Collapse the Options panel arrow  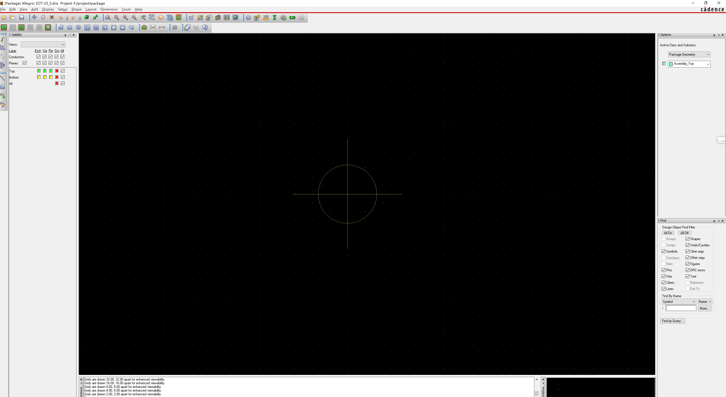[x=719, y=35]
